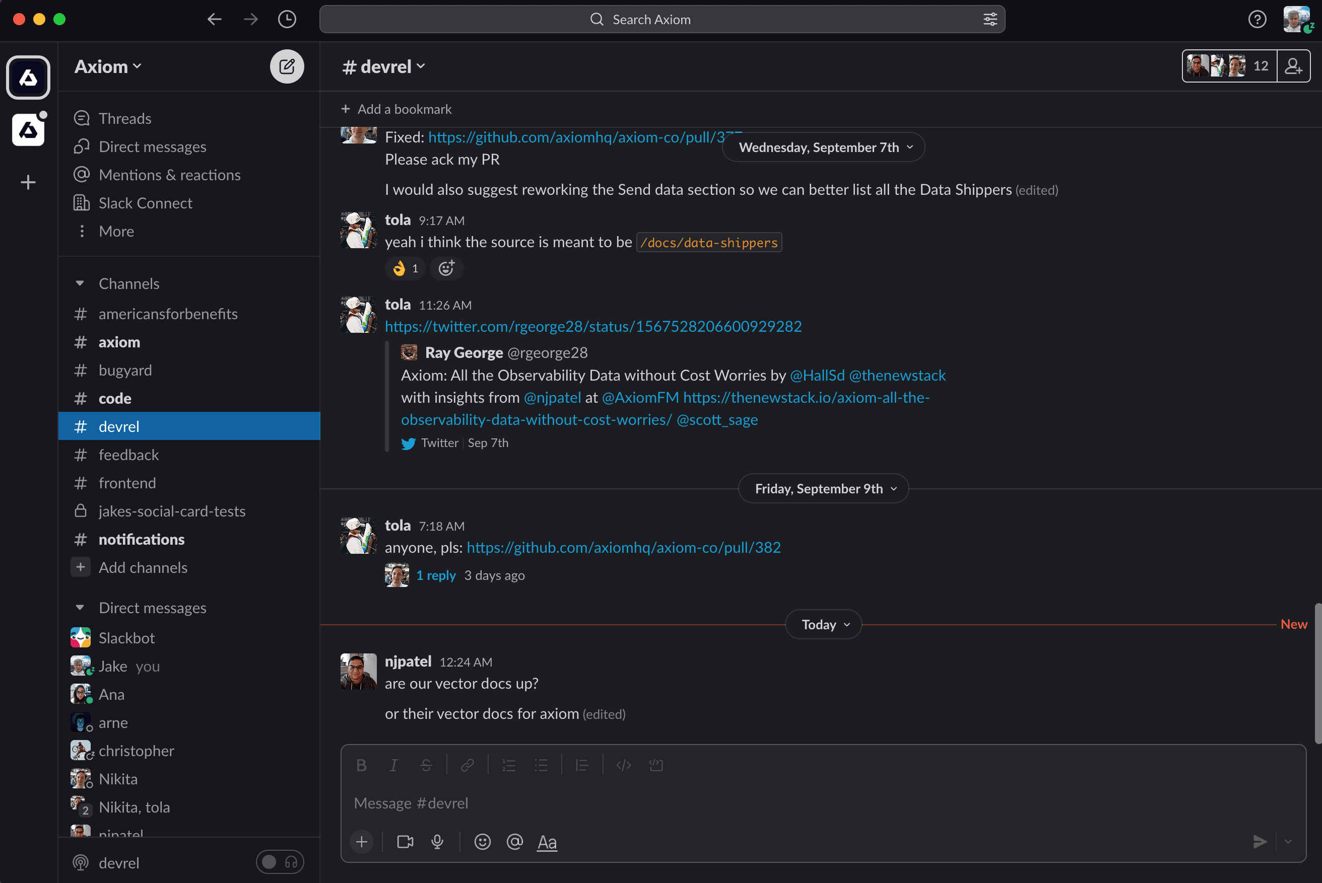Toggle the ordered list formatting

[x=508, y=765]
